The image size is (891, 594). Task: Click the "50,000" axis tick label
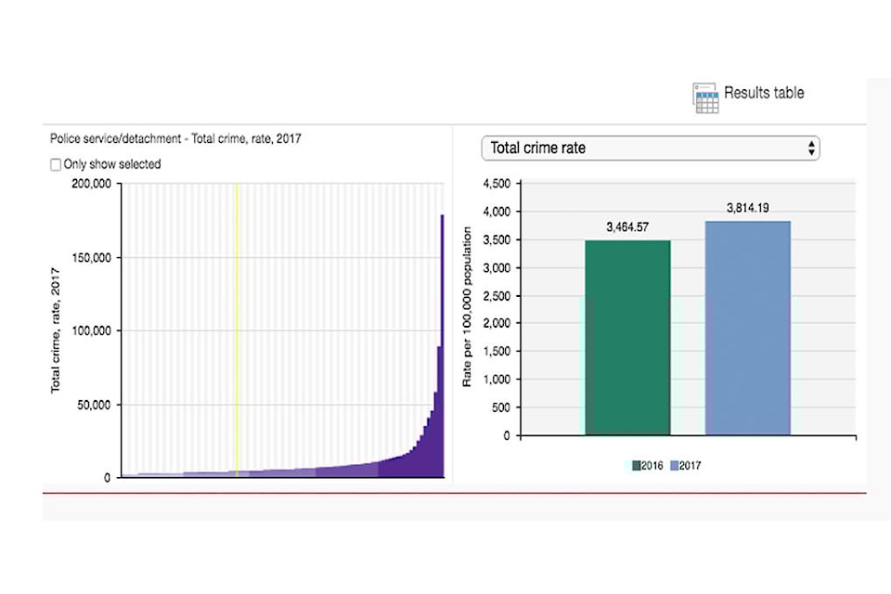95,405
